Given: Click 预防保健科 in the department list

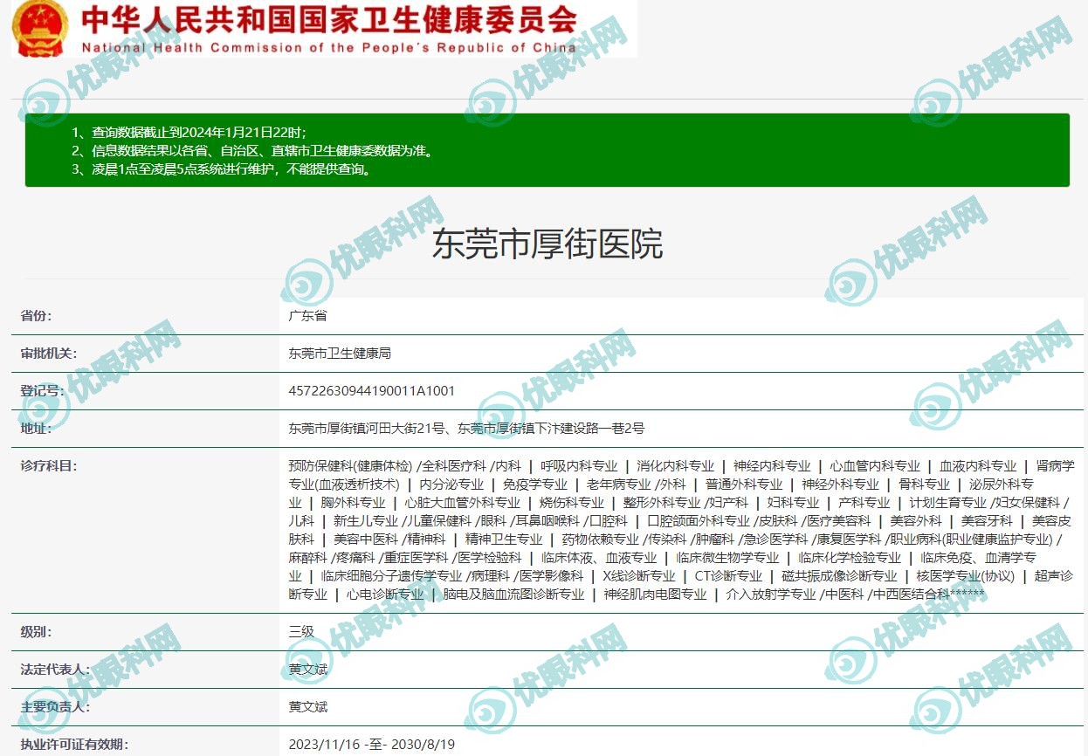Looking at the screenshot, I should coord(320,466).
